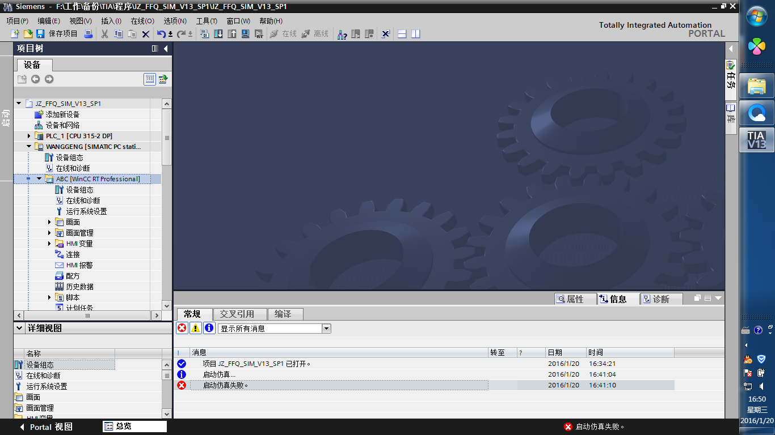Click the undo arrow icon

(161, 34)
